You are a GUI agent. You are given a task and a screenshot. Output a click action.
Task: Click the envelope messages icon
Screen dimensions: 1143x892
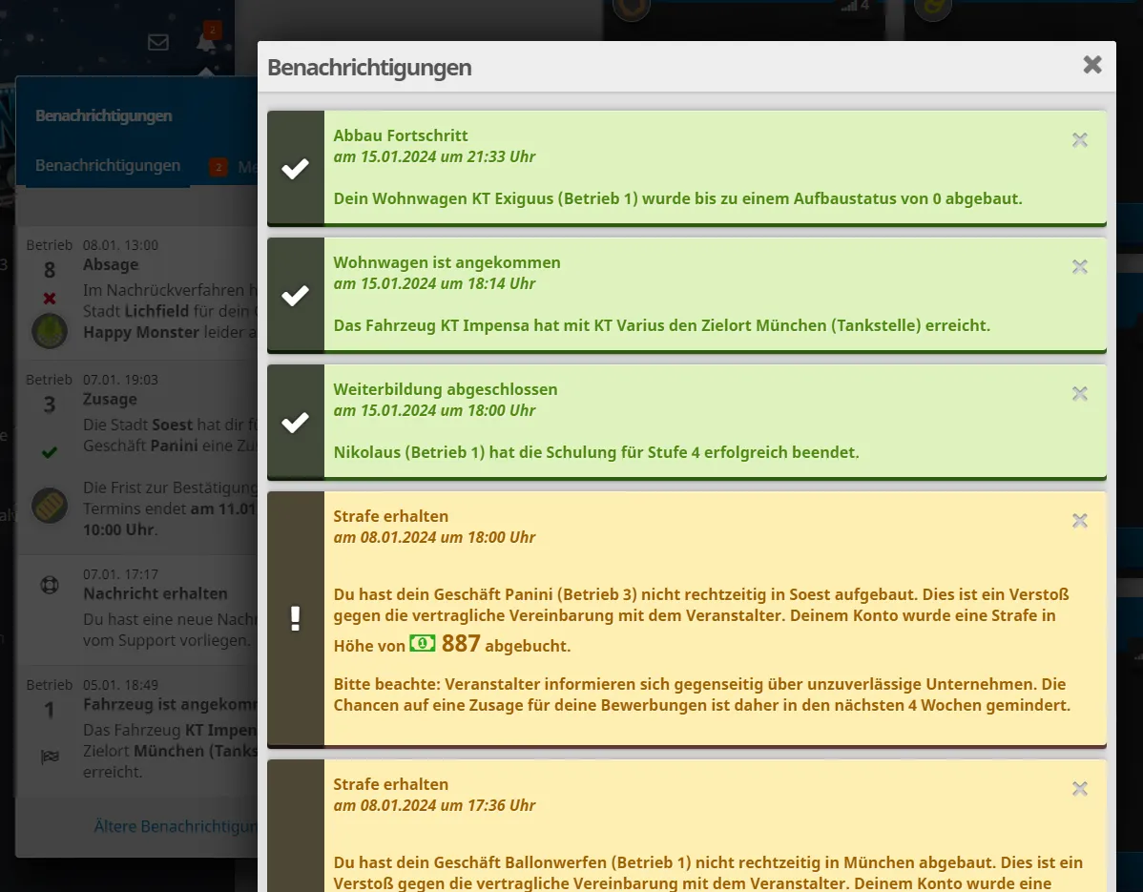click(158, 42)
